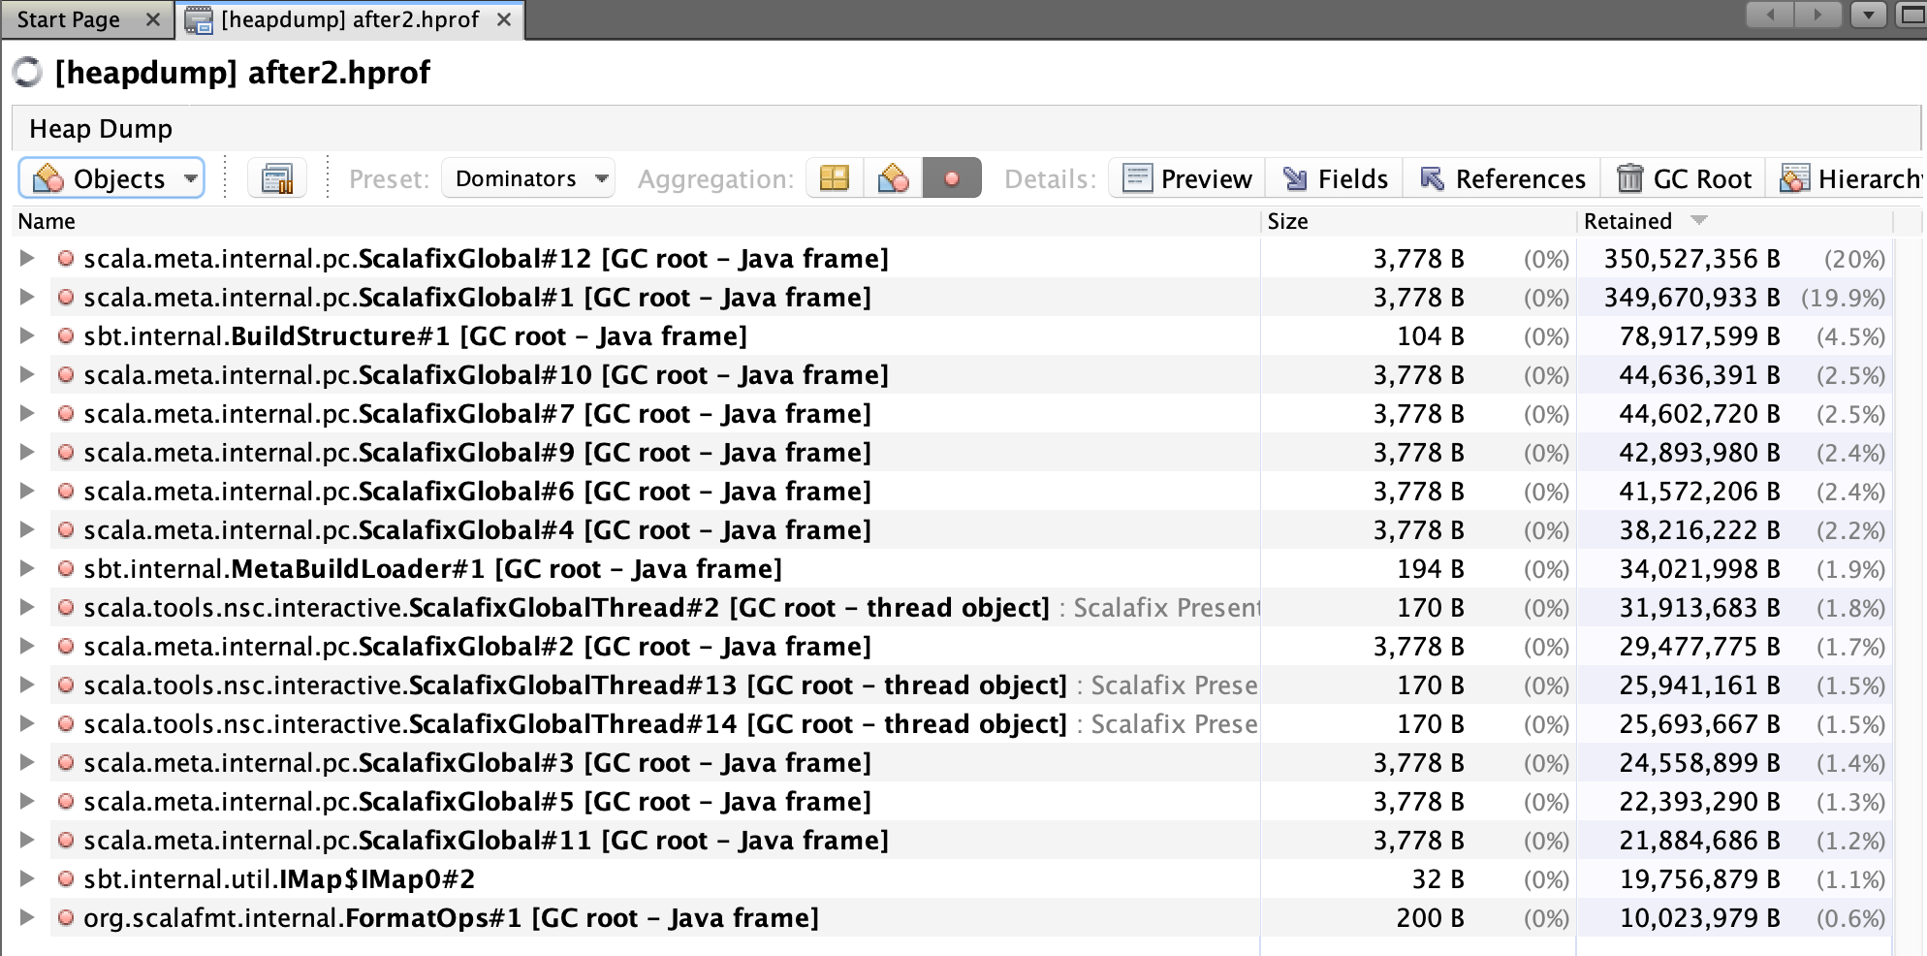Click the Preview details icon
1927x956 pixels.
pyautogui.click(x=1185, y=178)
